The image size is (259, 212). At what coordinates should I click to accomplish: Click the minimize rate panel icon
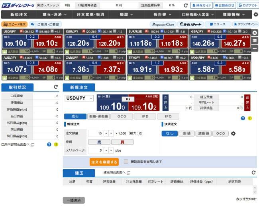[255, 48]
